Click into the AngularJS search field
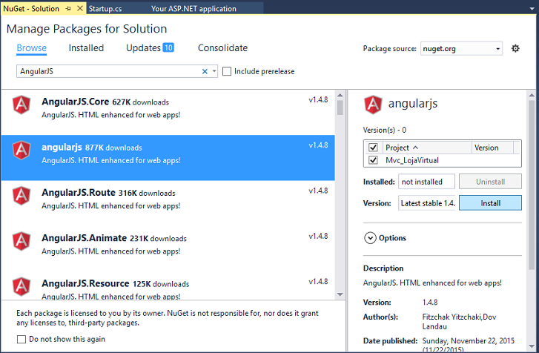Screen dimensions: 539x353 click(108, 71)
